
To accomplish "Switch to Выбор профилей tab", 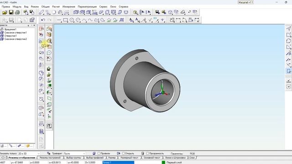I will pyautogui.click(x=94, y=158).
